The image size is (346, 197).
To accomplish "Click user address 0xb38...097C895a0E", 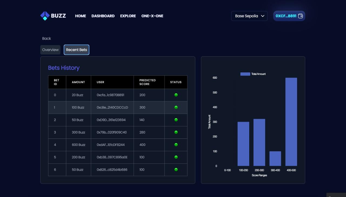I will tap(112, 157).
